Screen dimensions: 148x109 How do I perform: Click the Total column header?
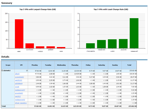(129, 65)
